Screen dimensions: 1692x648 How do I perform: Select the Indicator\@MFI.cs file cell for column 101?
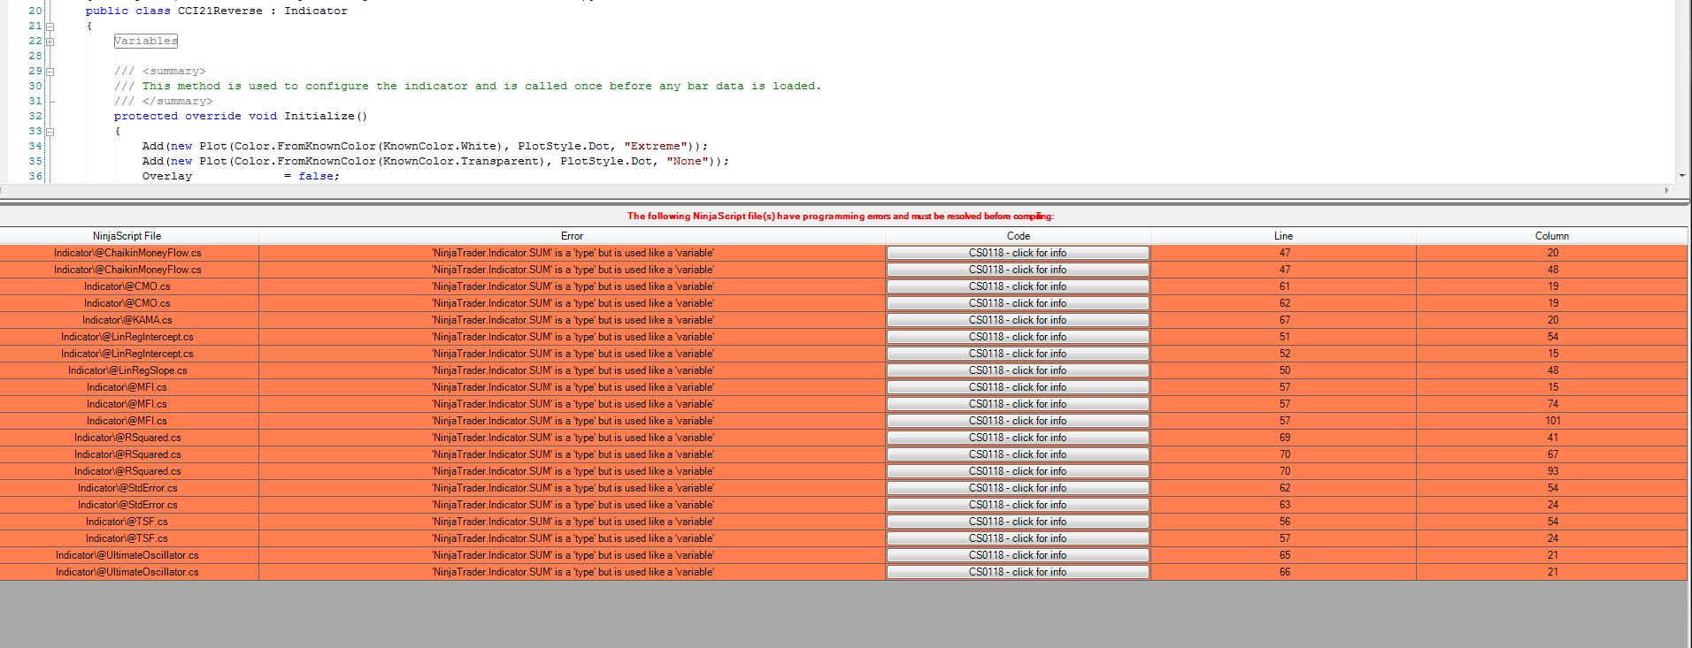click(127, 421)
